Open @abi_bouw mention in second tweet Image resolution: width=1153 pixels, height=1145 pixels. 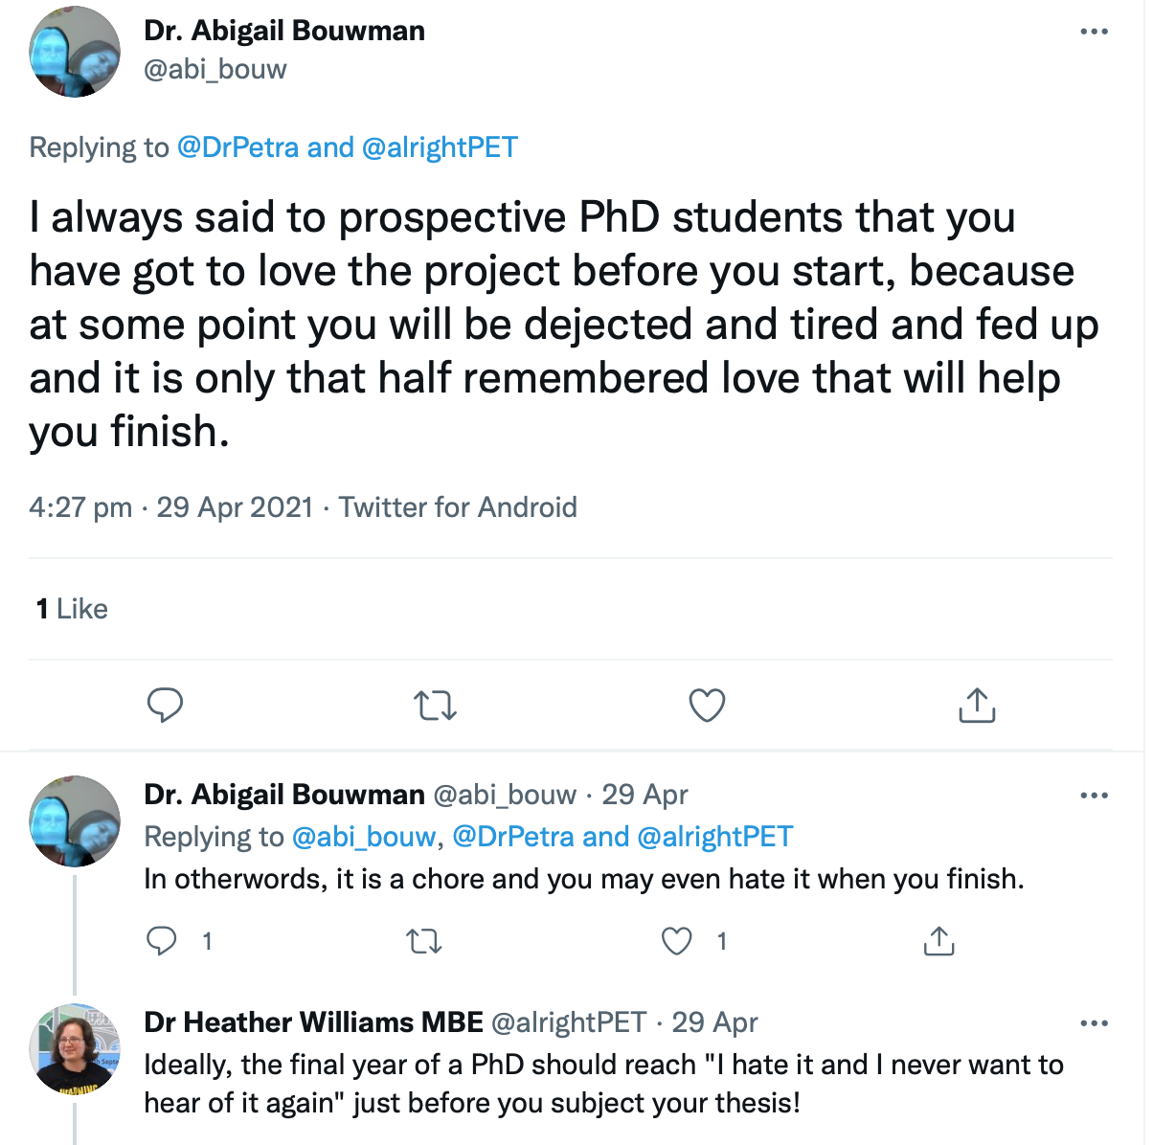point(363,837)
